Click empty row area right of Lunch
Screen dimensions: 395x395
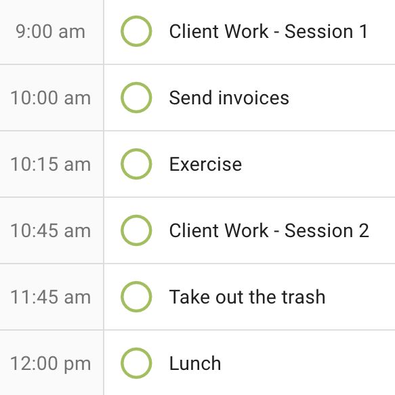click(308, 363)
